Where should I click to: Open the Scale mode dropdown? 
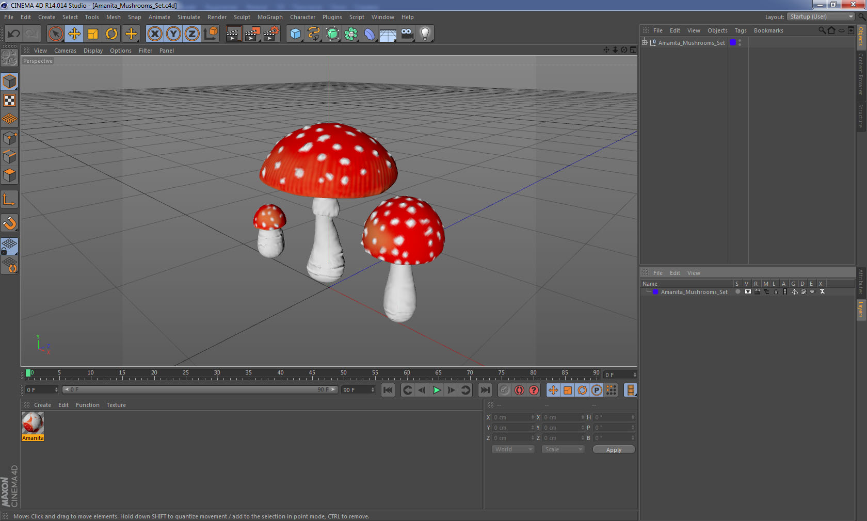[563, 449]
